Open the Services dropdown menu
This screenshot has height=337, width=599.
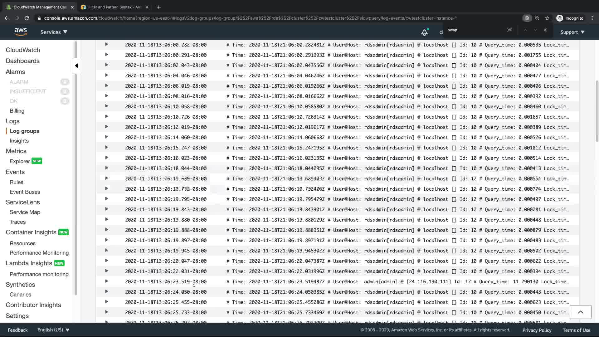(54, 32)
